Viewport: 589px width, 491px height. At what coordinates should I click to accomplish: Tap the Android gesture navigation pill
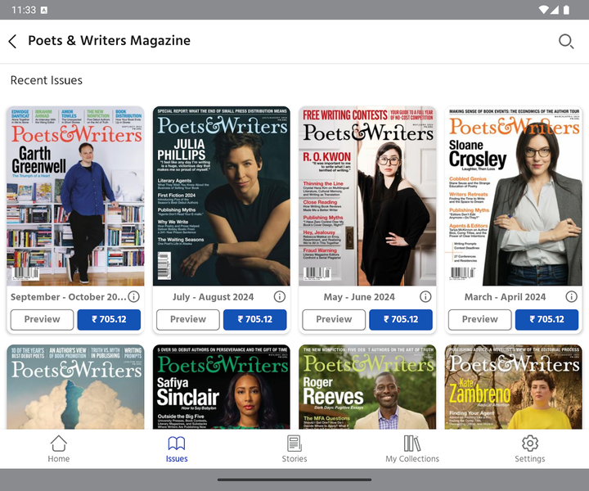click(x=294, y=480)
